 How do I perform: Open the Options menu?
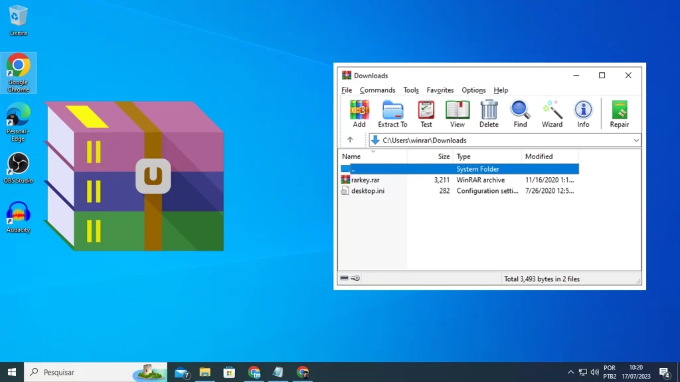(473, 90)
